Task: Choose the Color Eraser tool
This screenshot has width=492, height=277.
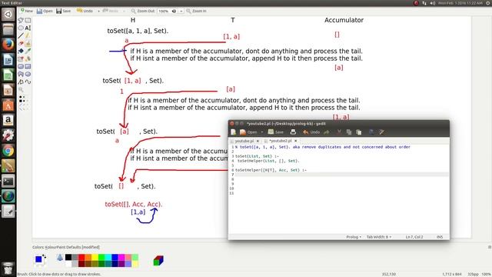Action: click(21, 58)
